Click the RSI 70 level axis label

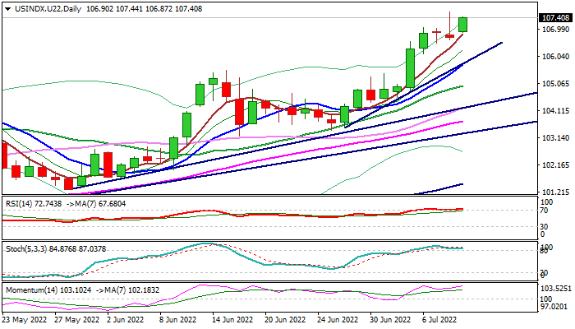(545, 211)
